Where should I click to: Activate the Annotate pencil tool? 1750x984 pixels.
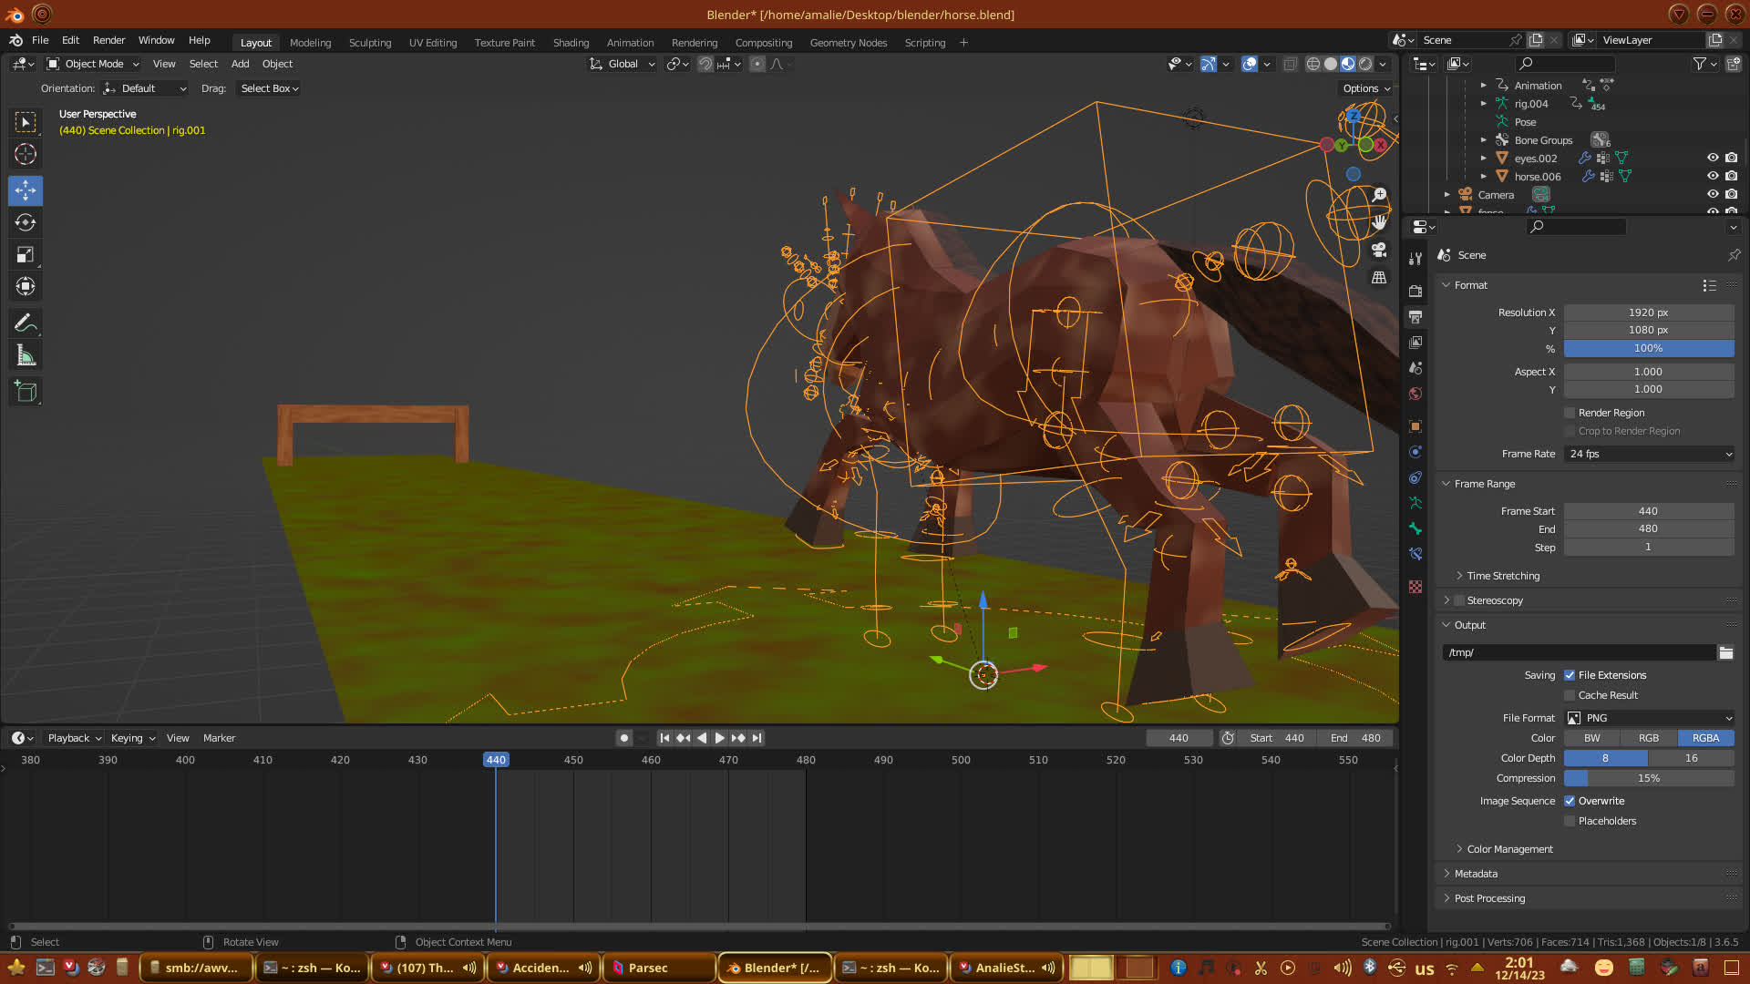tap(26, 323)
